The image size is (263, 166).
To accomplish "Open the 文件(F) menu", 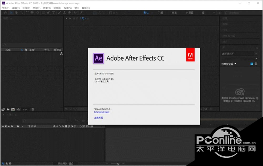I will click(x=6, y=8).
